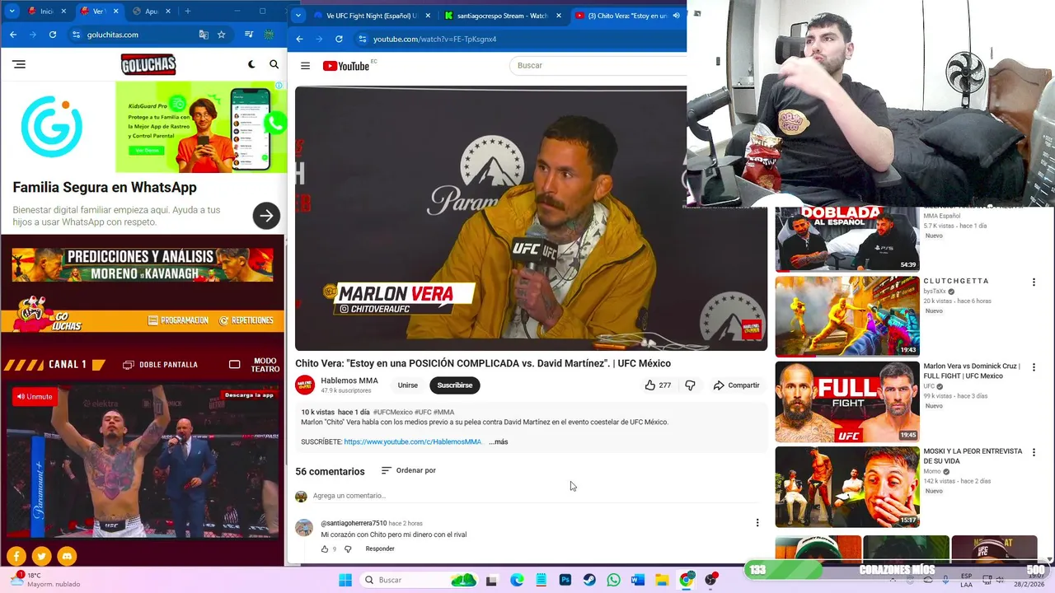This screenshot has height=593, width=1055.
Task: Focus the YouTube Buscar search field
Action: pyautogui.click(x=598, y=66)
